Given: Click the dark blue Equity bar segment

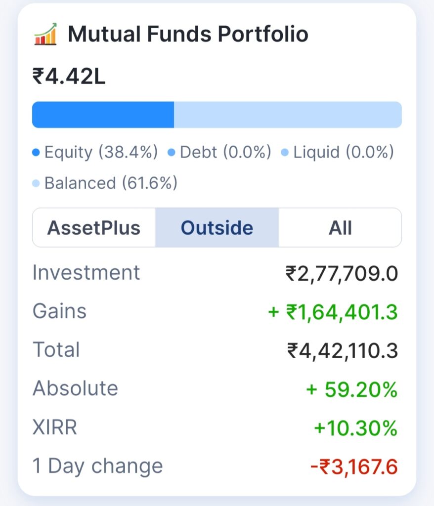Looking at the screenshot, I should click(103, 115).
